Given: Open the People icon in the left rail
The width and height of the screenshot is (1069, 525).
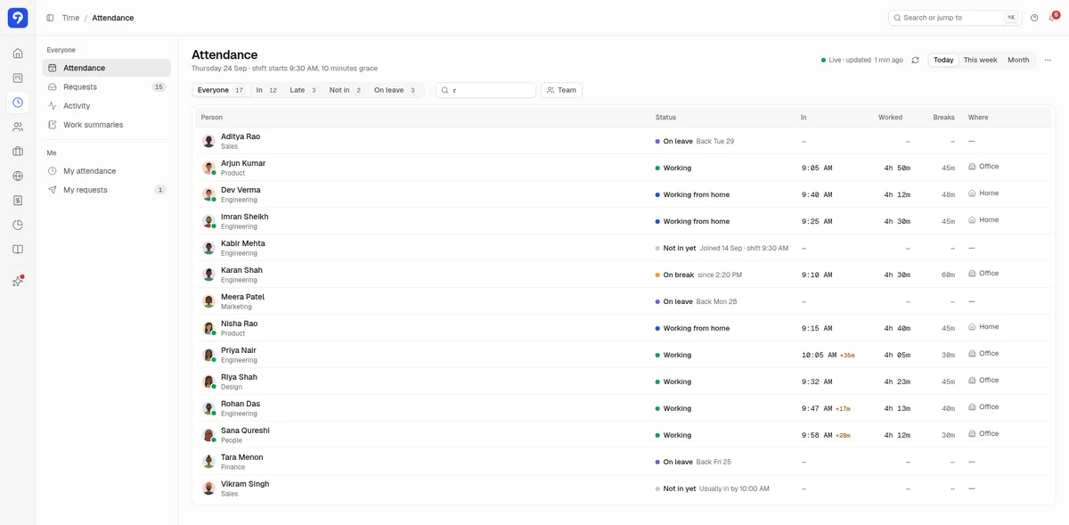Looking at the screenshot, I should coord(18,127).
